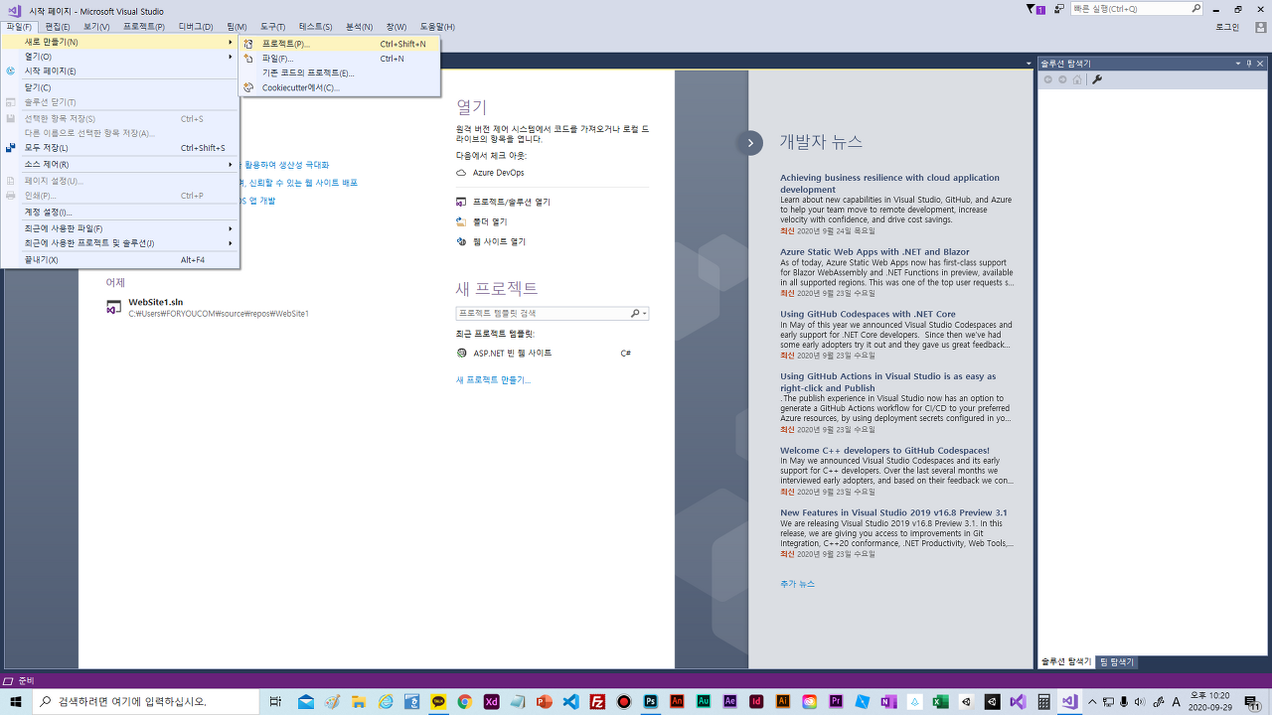Open FileZilla from the taskbar
The width and height of the screenshot is (1272, 715).
click(x=597, y=701)
